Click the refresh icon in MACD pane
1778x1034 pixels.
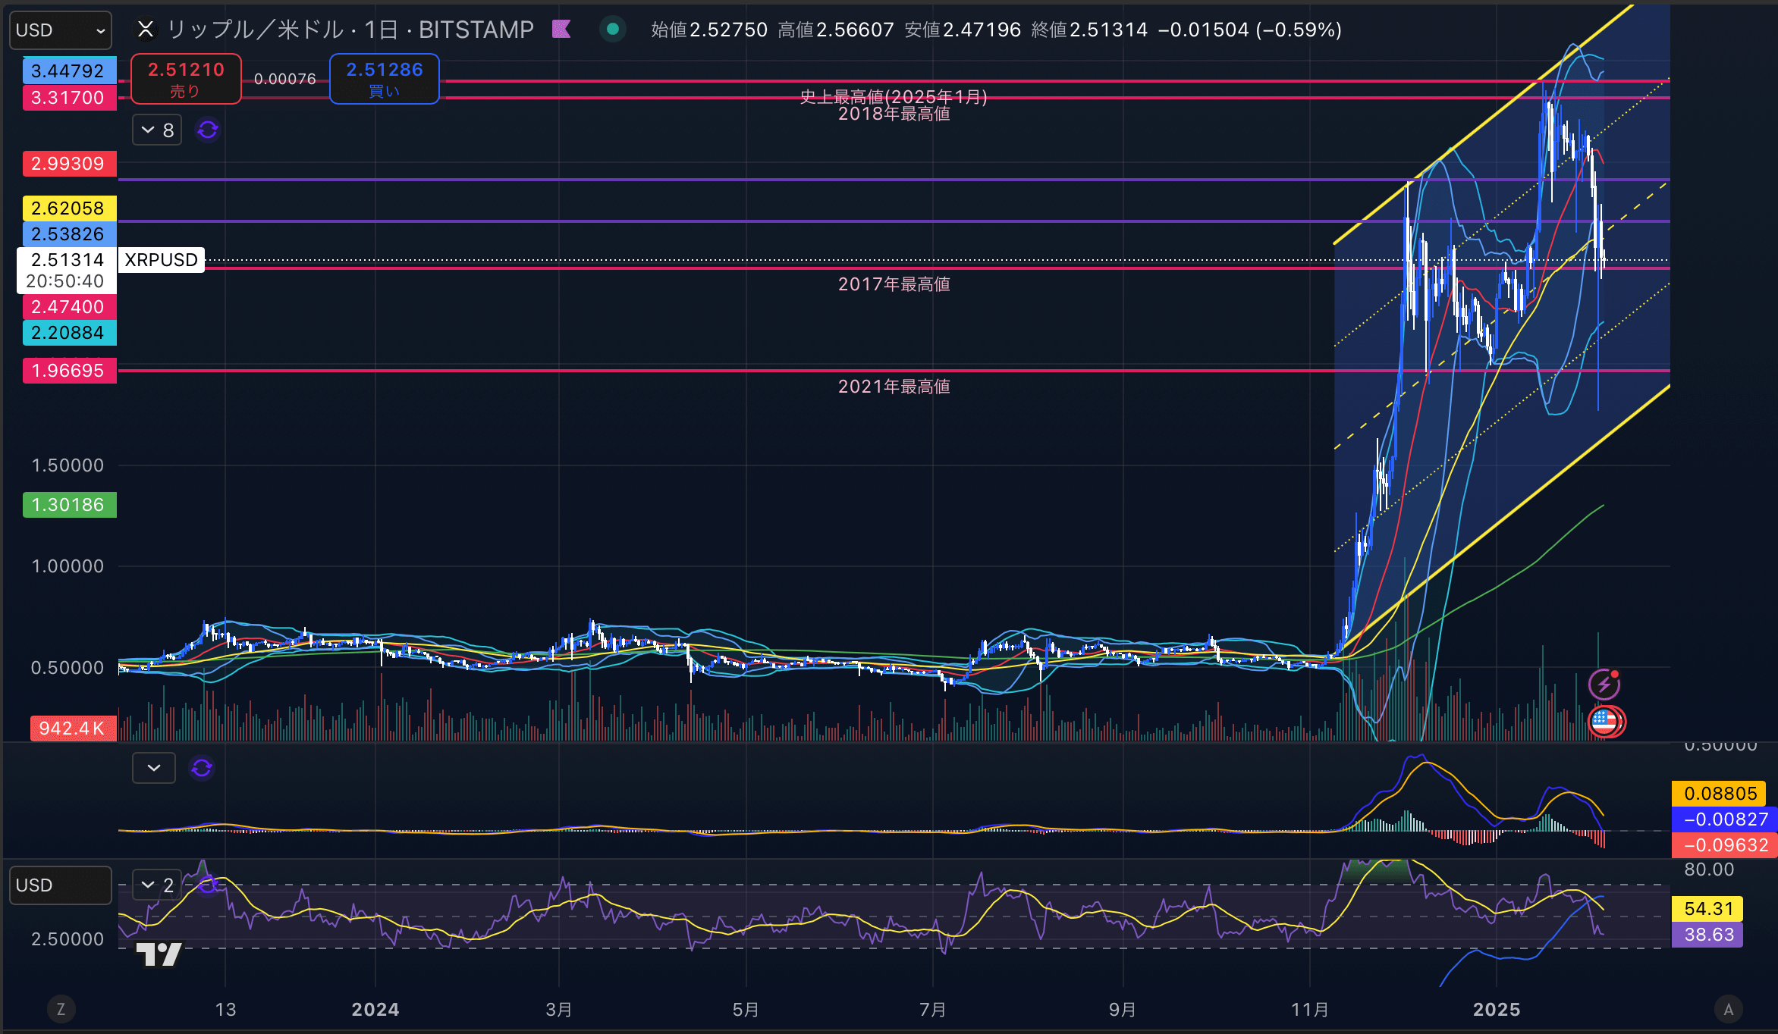pyautogui.click(x=202, y=768)
